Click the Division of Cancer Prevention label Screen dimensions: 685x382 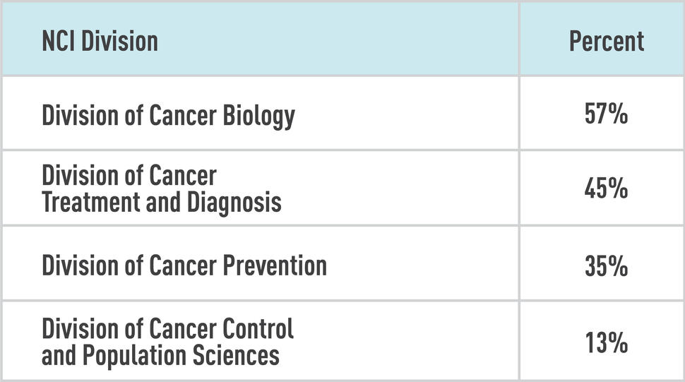point(184,265)
